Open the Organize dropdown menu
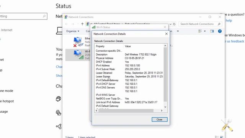The height and width of the screenshot is (138, 245). tap(72, 31)
